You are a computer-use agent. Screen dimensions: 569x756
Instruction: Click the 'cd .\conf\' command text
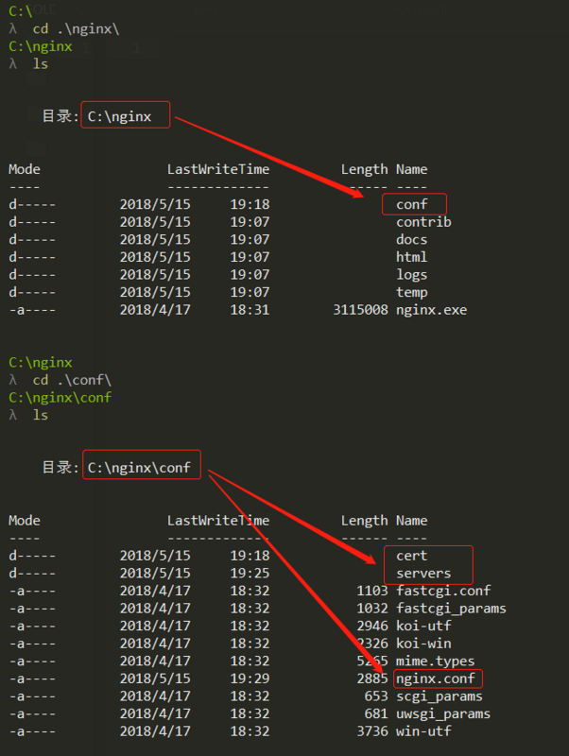(x=72, y=380)
